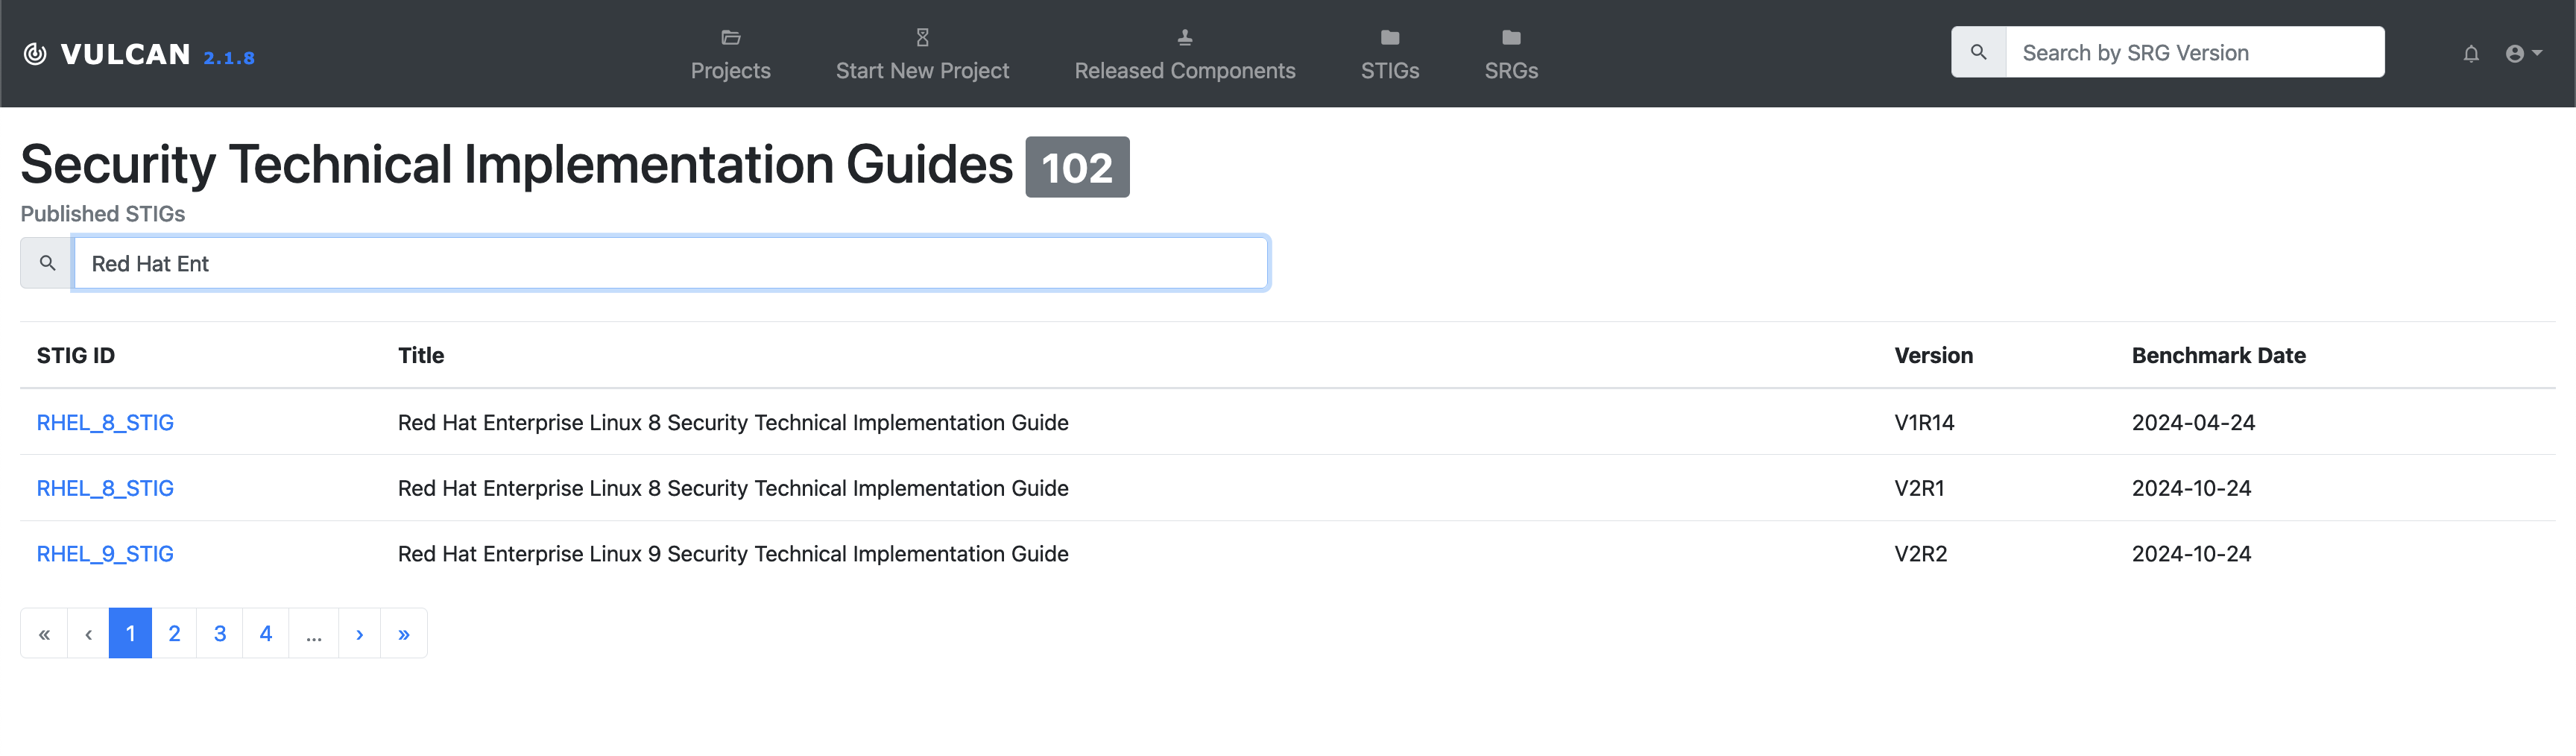Open the RHEL_9_STIG link
This screenshot has width=2576, height=756.
click(x=105, y=554)
